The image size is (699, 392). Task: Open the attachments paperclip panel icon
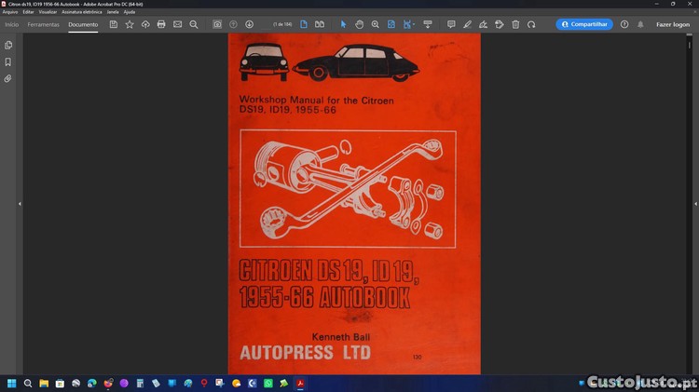pos(8,79)
